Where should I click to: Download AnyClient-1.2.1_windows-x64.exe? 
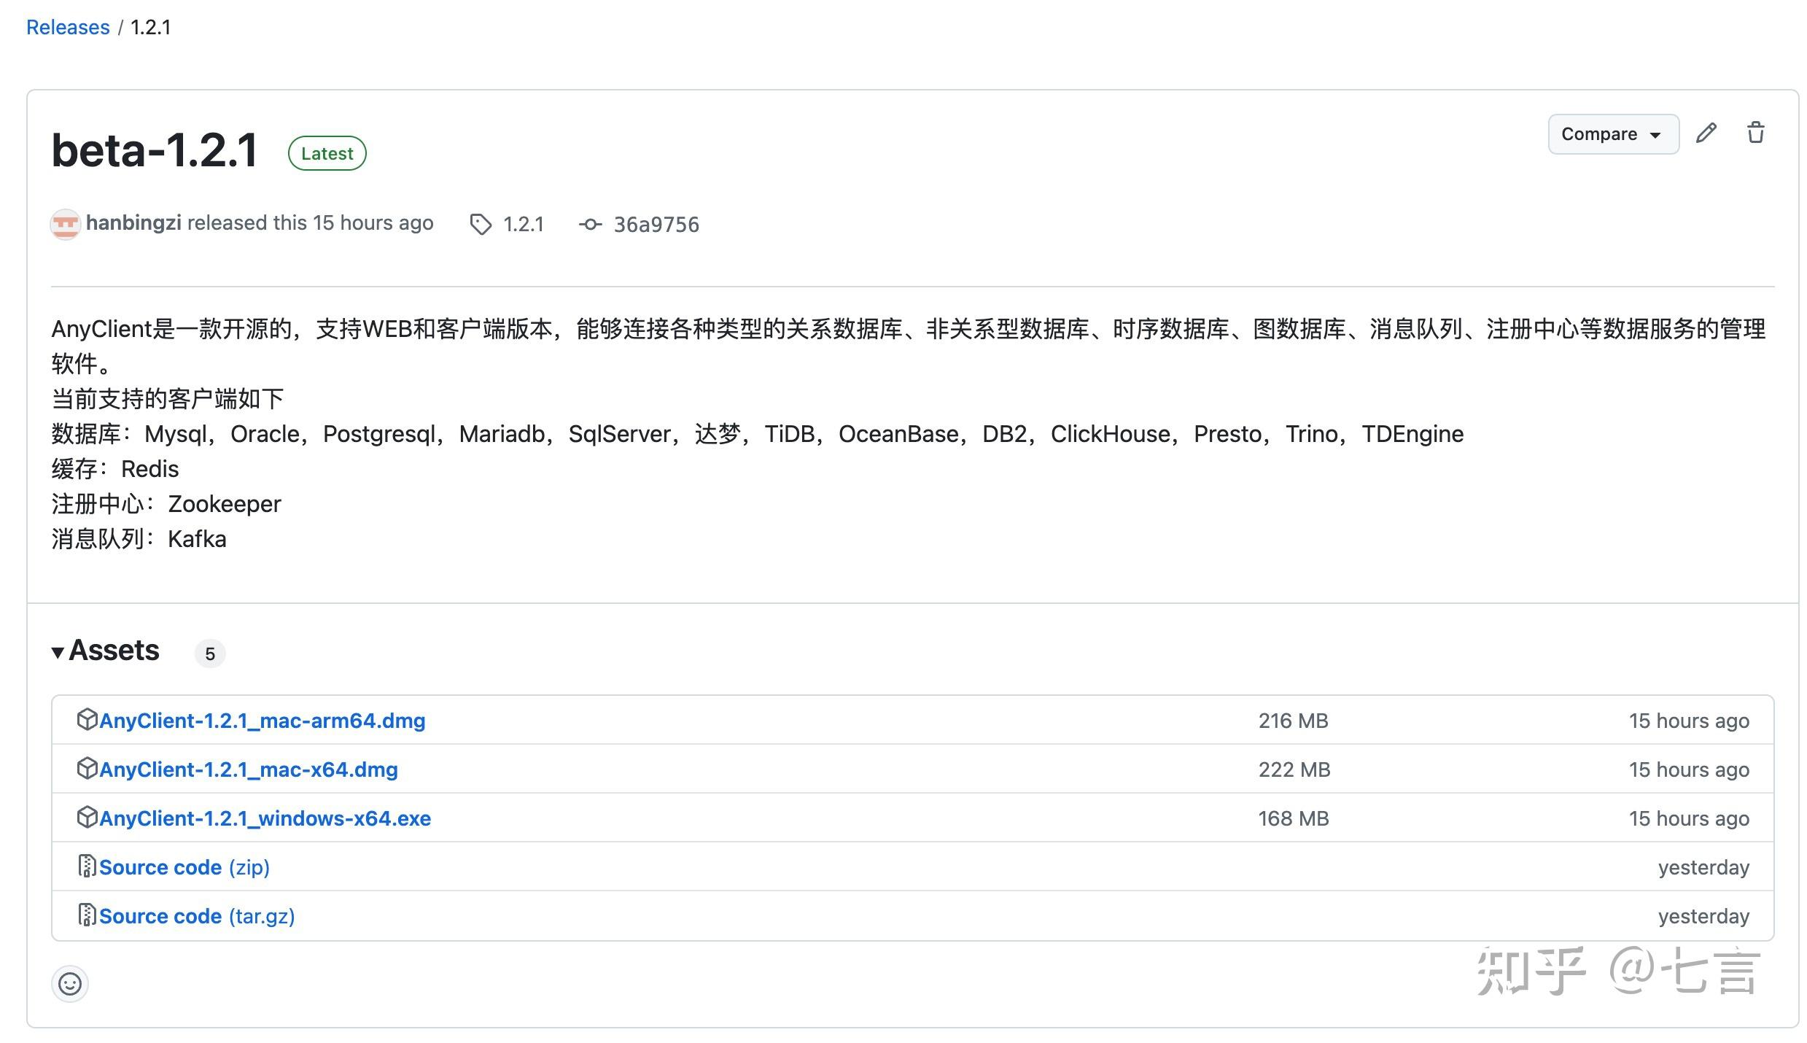[265, 818]
